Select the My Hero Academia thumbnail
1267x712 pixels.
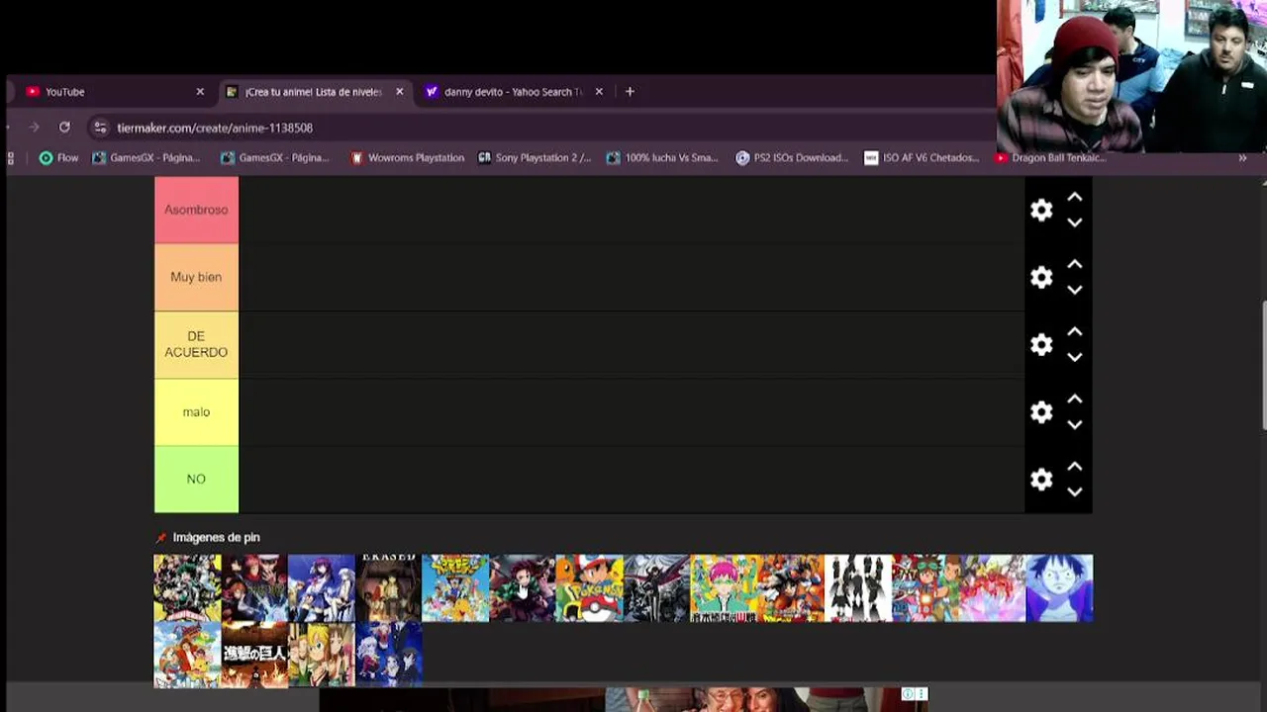pyautogui.click(x=187, y=587)
